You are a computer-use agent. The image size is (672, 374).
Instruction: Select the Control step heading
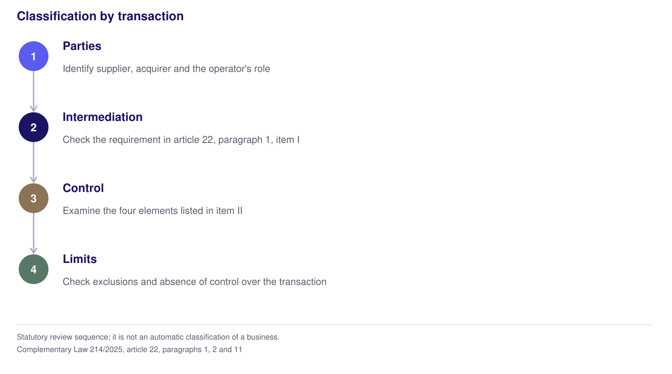(83, 188)
